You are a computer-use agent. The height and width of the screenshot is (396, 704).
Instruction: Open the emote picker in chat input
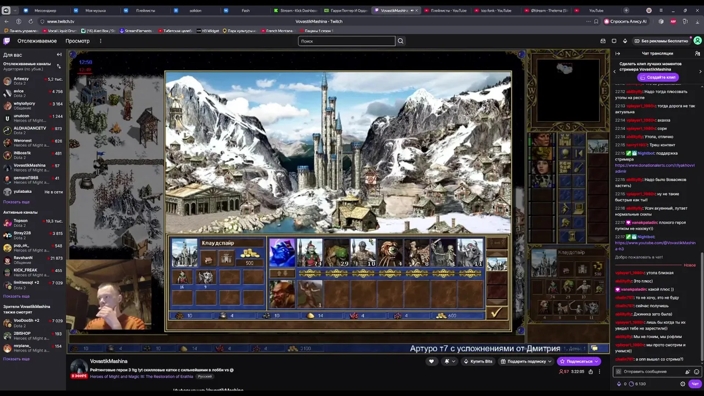coord(696,372)
